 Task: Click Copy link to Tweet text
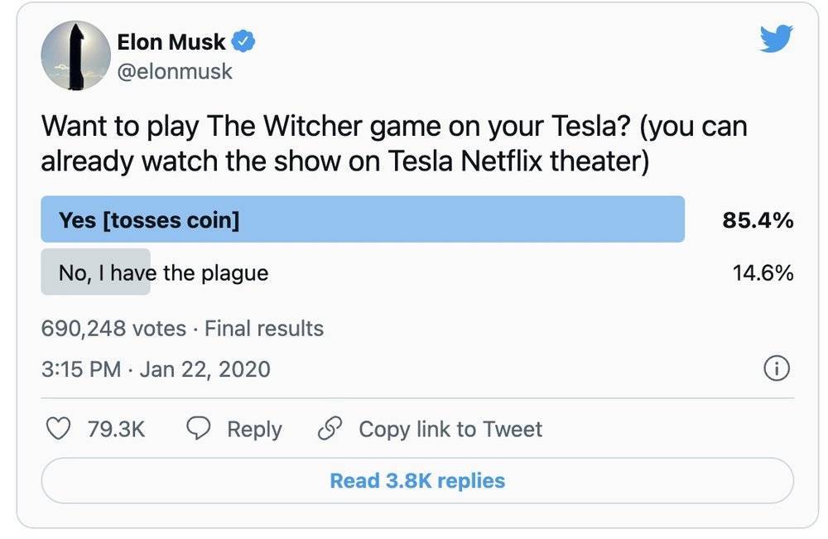pyautogui.click(x=450, y=429)
